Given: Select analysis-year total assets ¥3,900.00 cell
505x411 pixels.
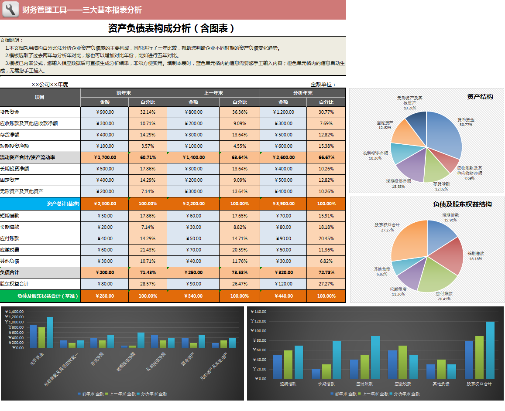Looking at the screenshot, I should tap(283, 204).
